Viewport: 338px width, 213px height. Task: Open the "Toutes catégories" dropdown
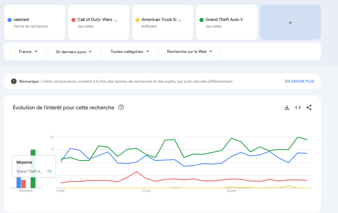click(x=129, y=51)
